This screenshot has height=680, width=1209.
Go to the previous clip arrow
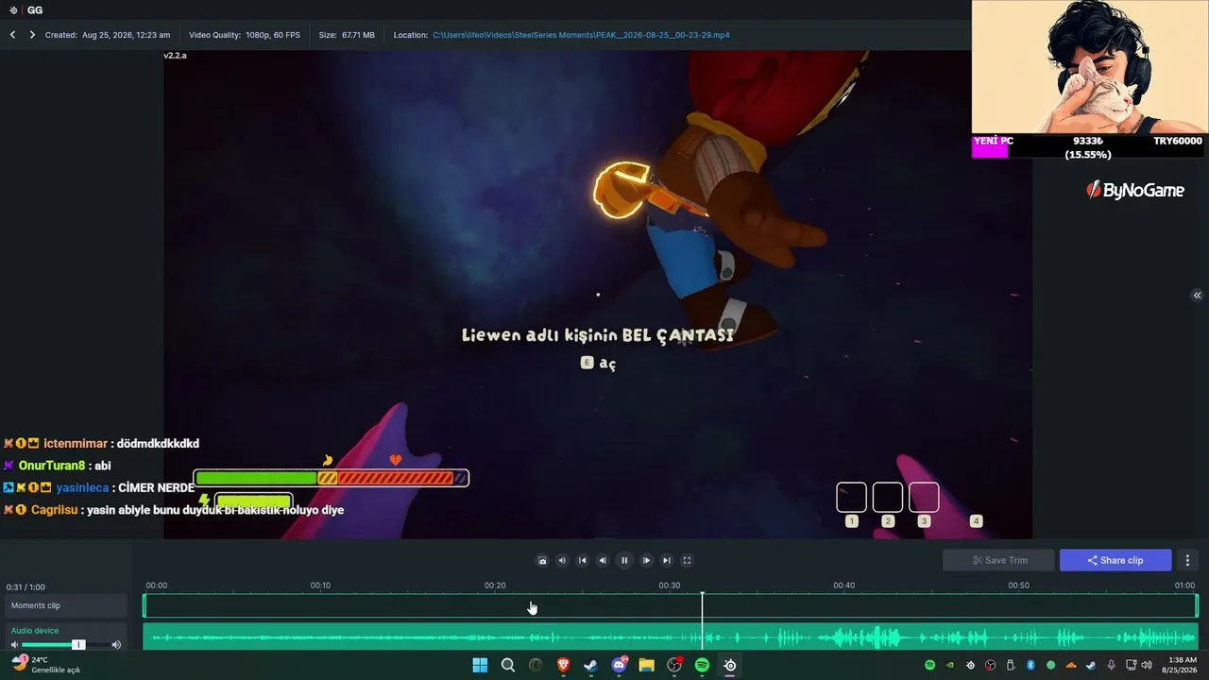point(13,35)
